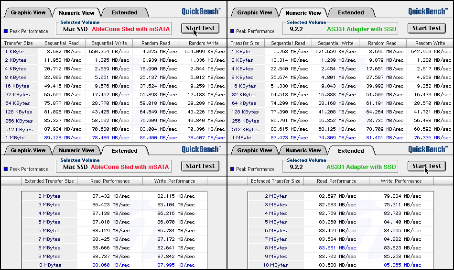The height and width of the screenshot is (270, 454).
Task: Start Test in Mac SSD numeric panel
Action: (x=200, y=28)
